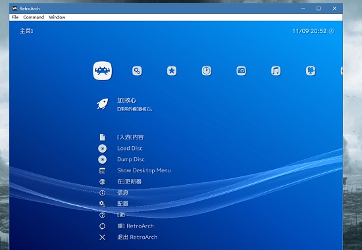Select the Load Disc entry
The height and width of the screenshot is (250, 362).
(x=130, y=149)
